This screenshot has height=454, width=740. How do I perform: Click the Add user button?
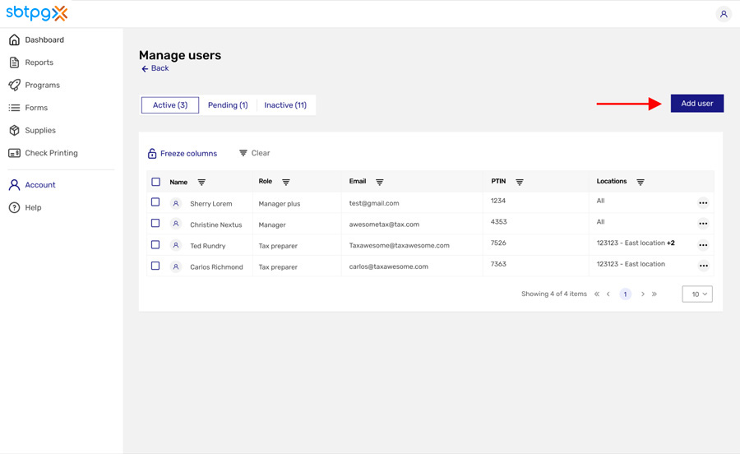697,104
